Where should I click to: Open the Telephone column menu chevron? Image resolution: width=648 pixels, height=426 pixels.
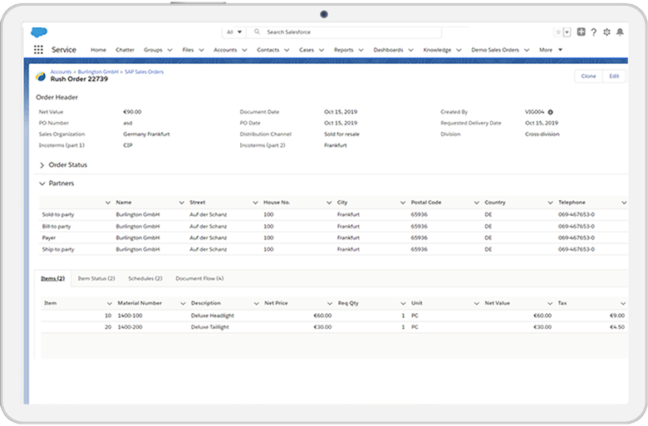(624, 203)
